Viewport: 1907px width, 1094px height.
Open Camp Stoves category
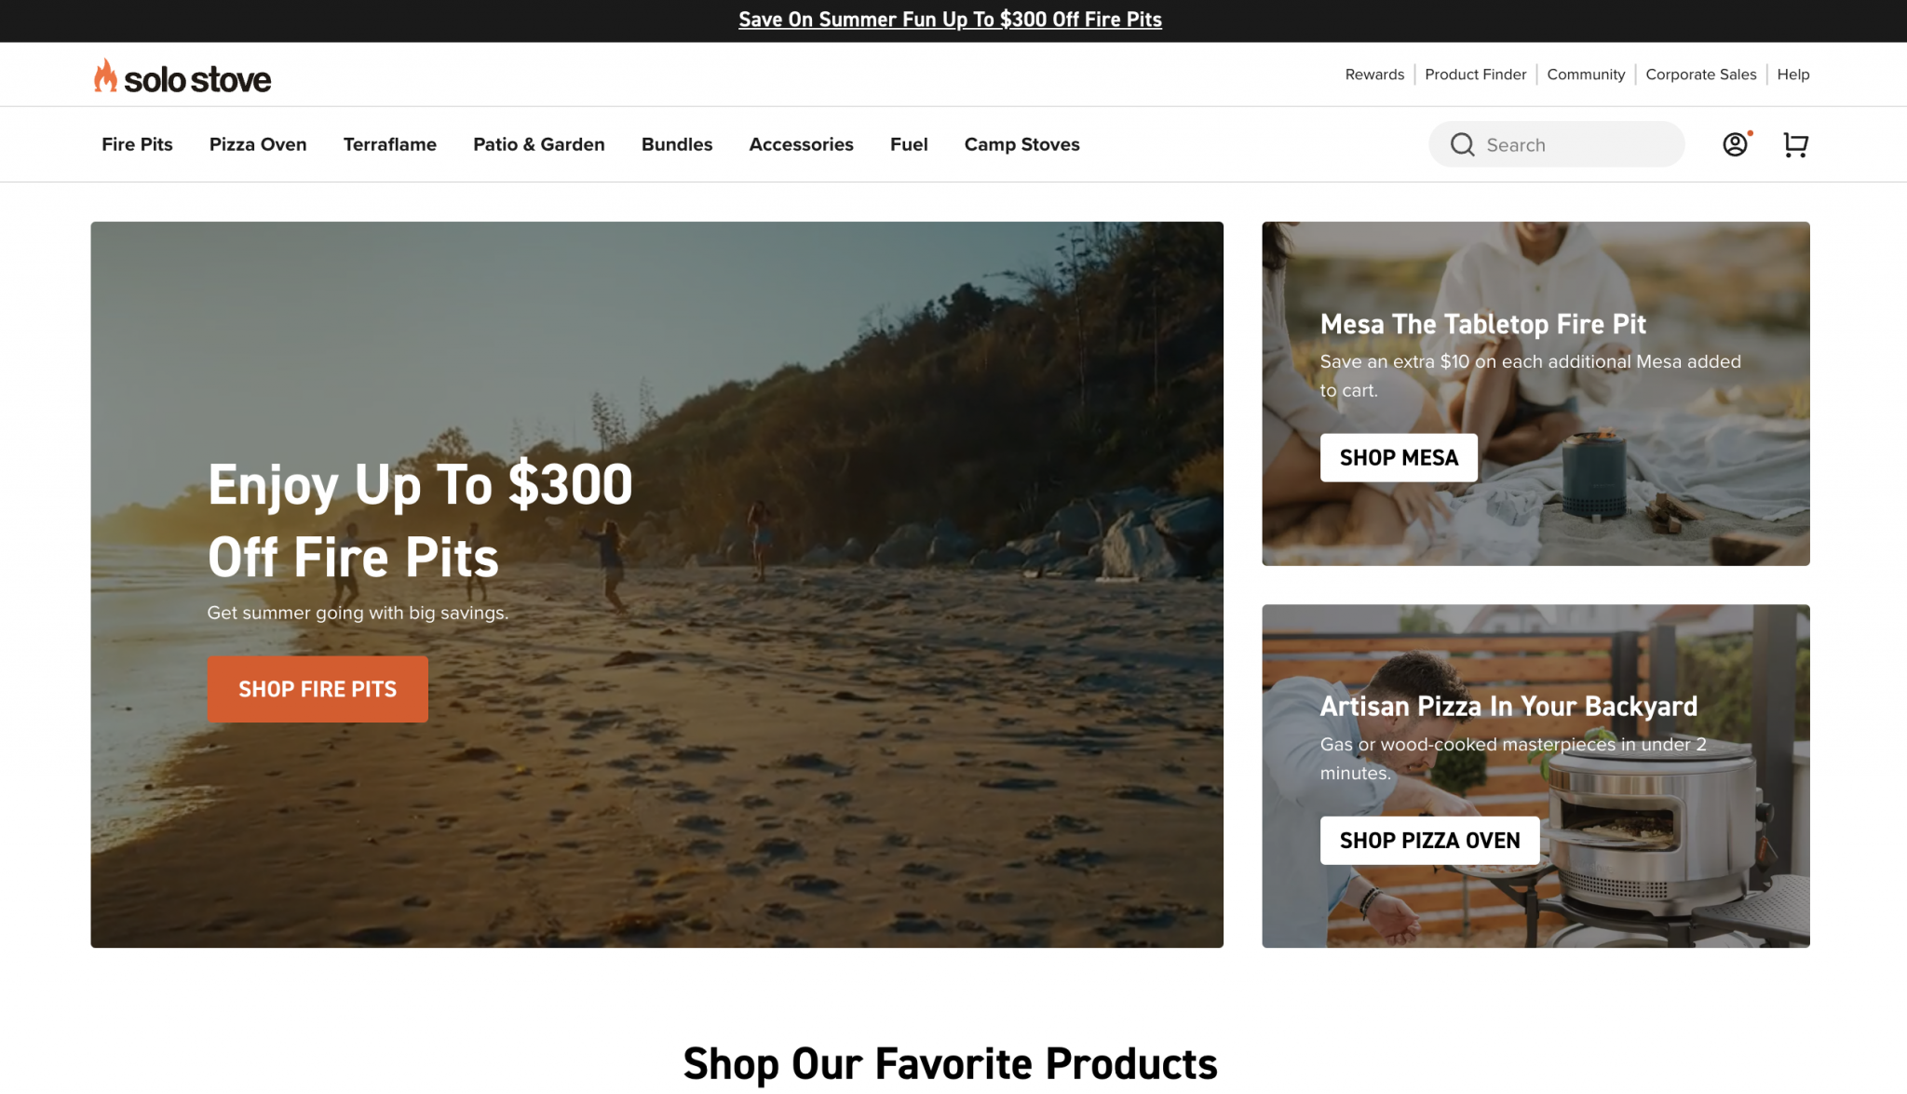click(x=1021, y=144)
